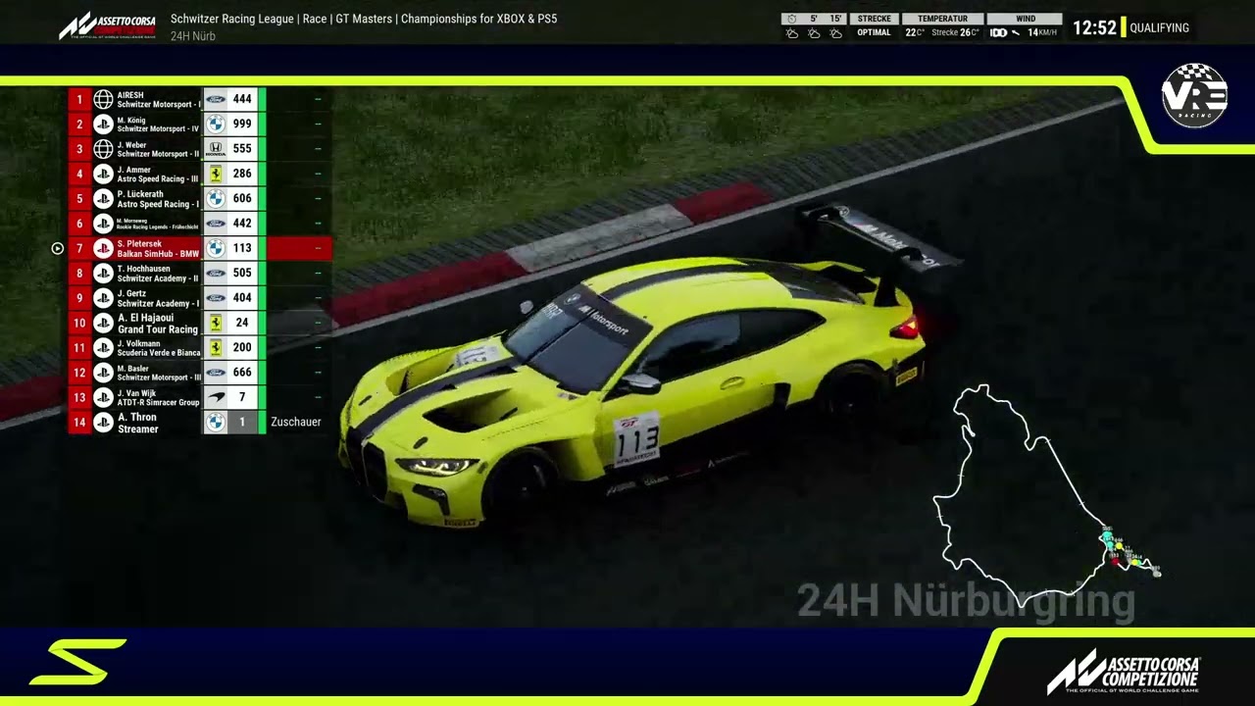Click the PlayStation icon in the S. Pletersek row
Viewport: 1255px width, 706px height.
[103, 248]
